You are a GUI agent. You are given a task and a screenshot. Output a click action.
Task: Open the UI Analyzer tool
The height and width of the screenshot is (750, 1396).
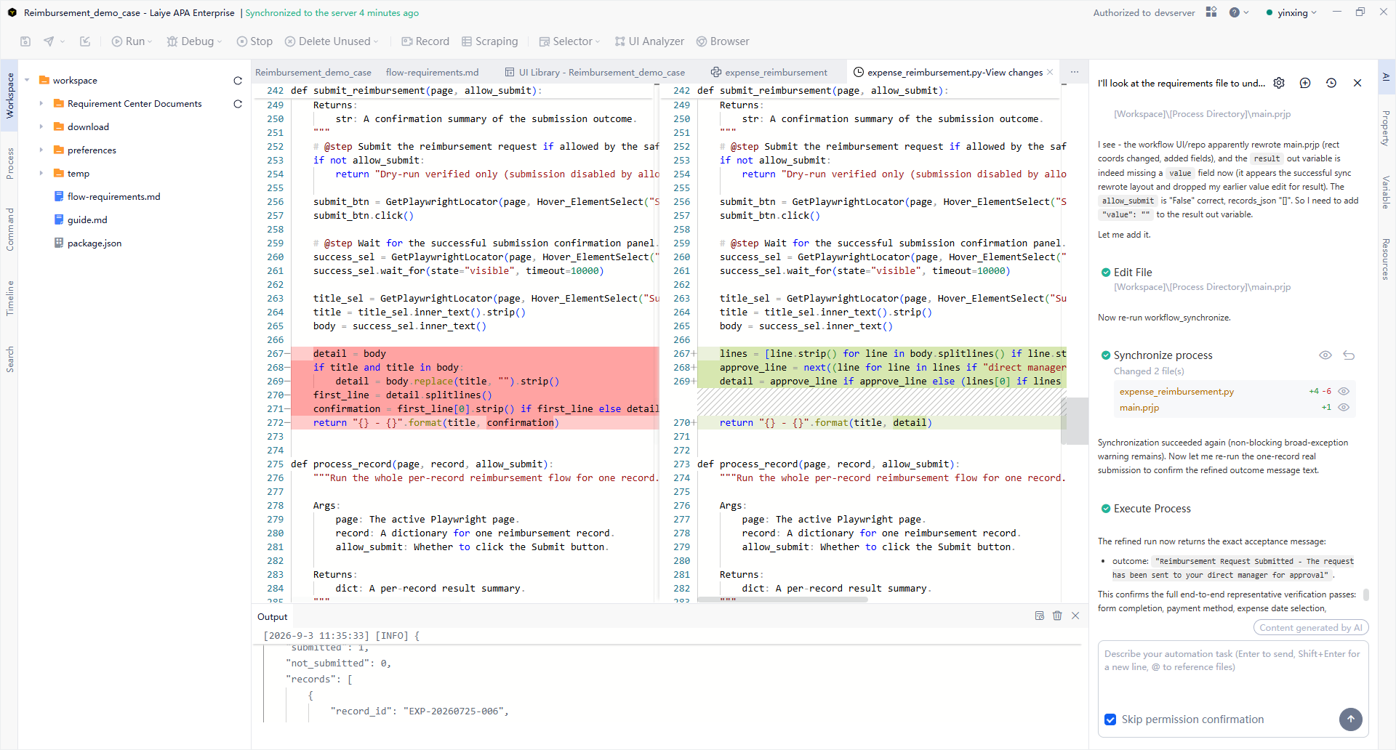(x=649, y=41)
